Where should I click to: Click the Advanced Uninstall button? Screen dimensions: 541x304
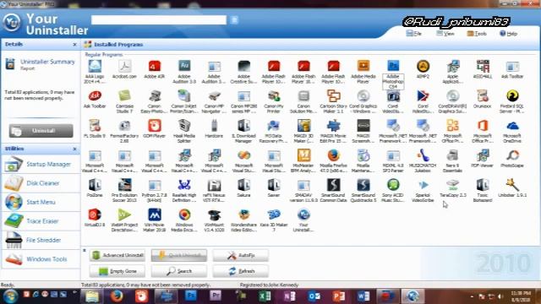(x=117, y=255)
